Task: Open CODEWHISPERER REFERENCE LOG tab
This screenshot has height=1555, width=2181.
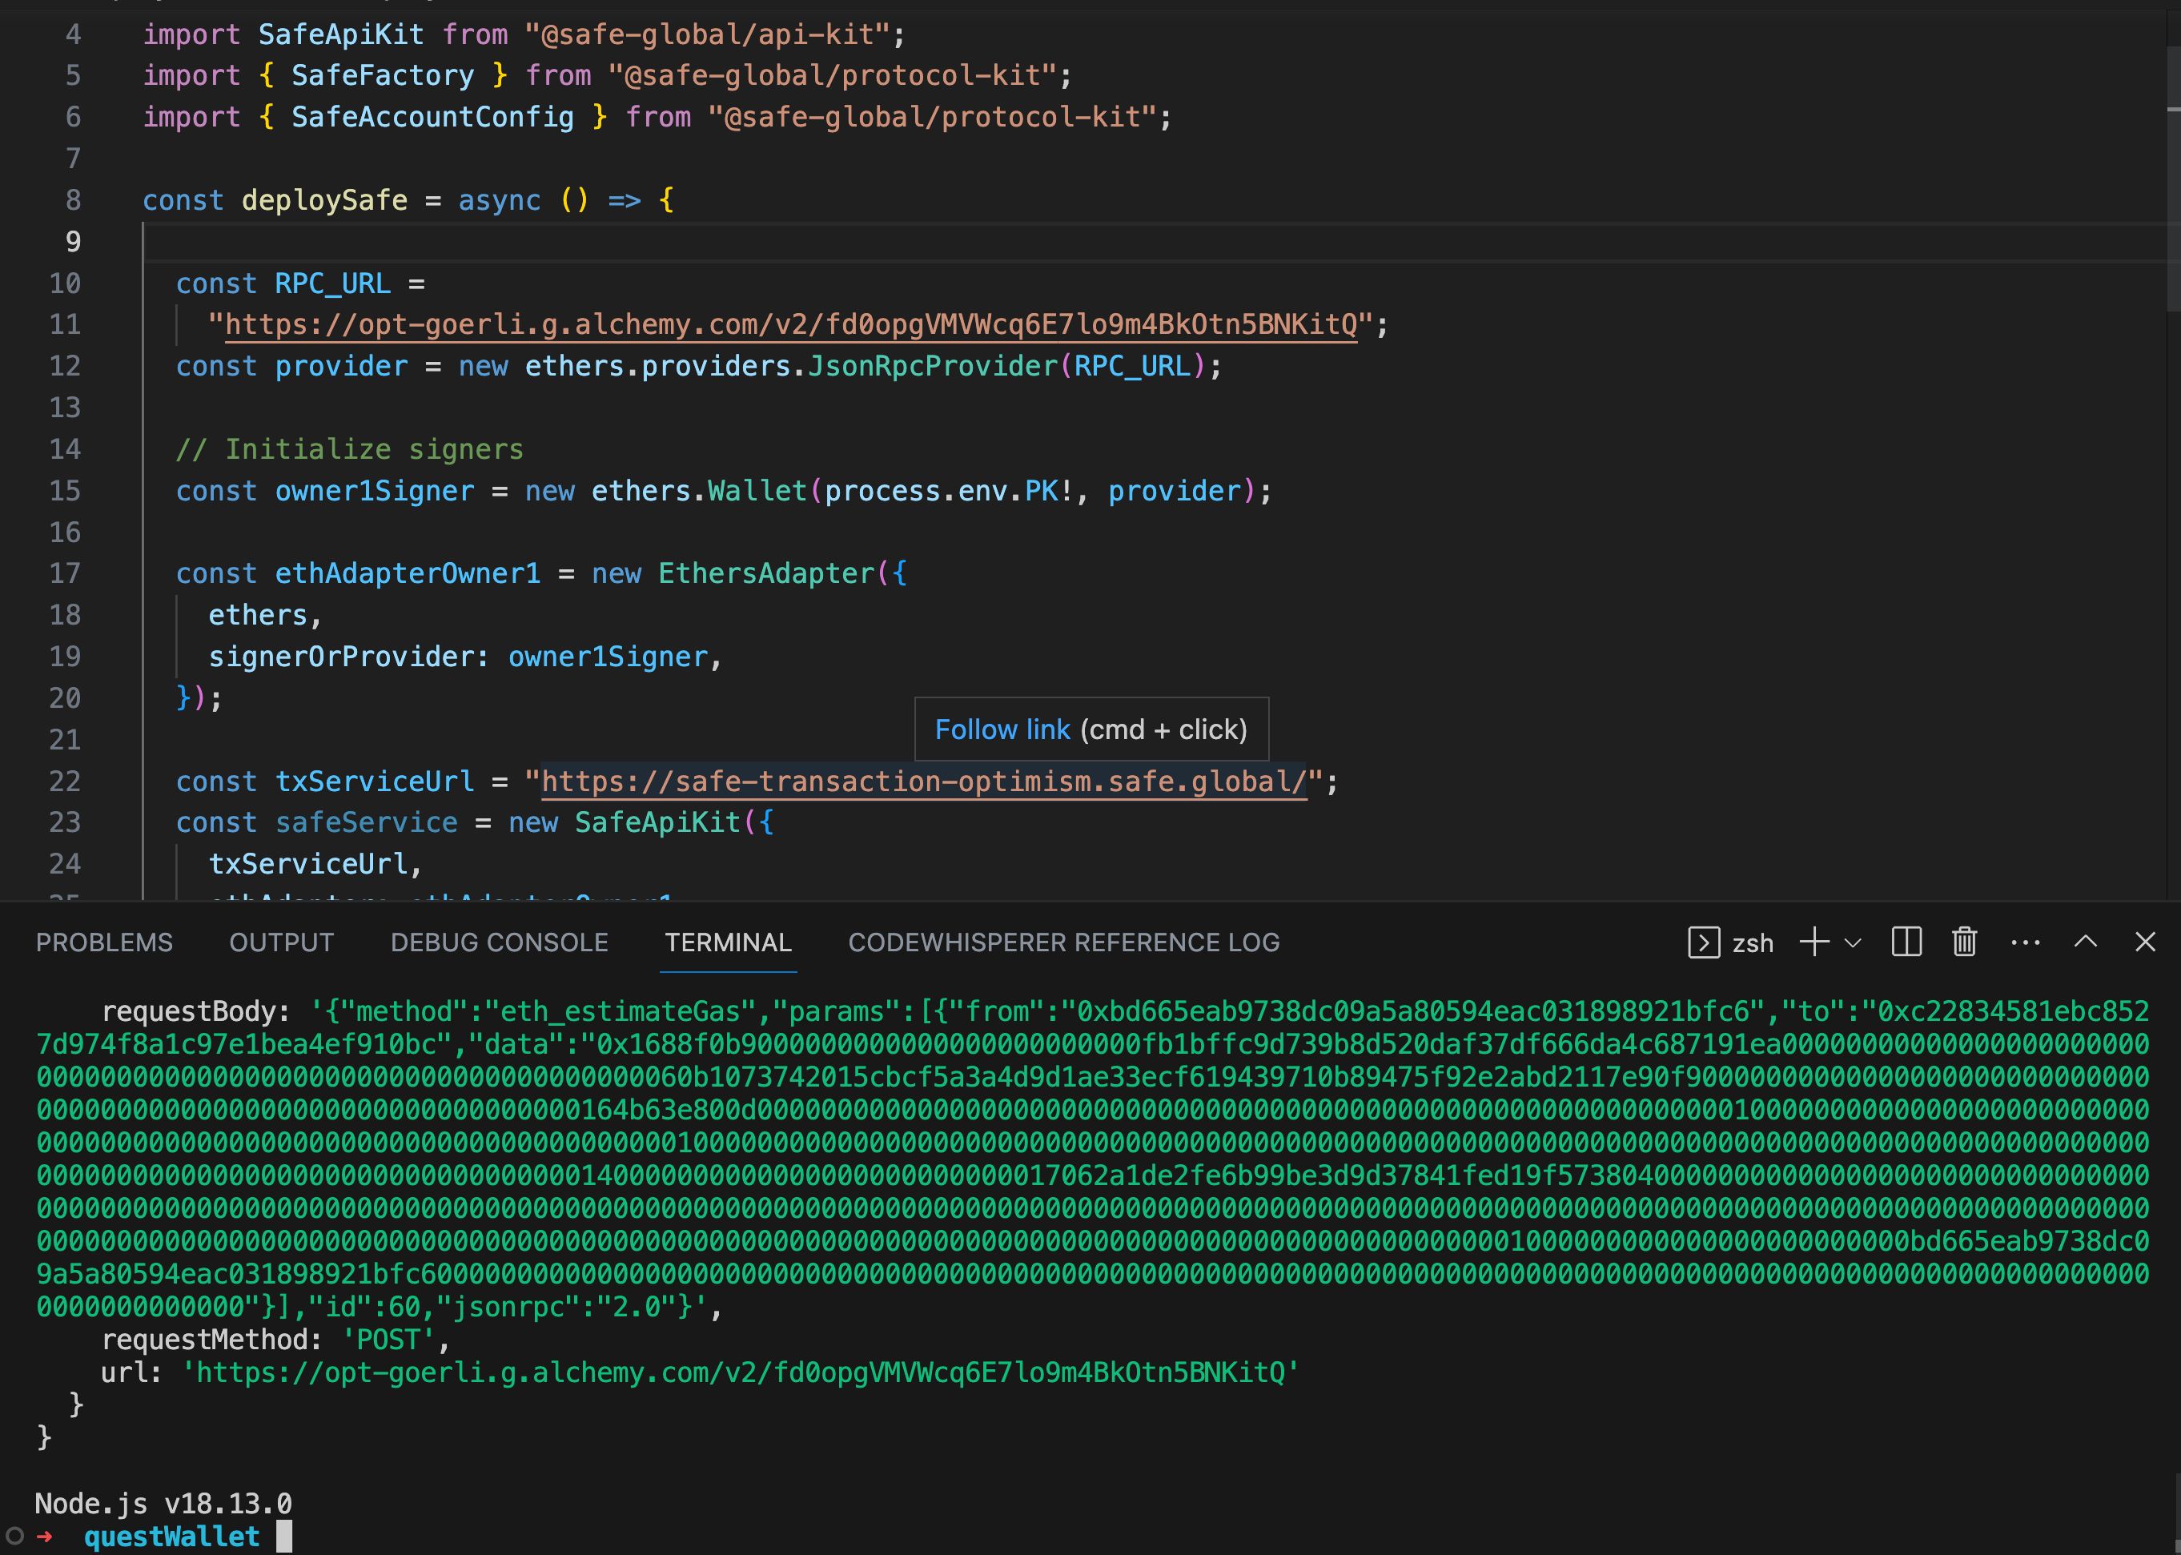Action: pyautogui.click(x=1064, y=942)
